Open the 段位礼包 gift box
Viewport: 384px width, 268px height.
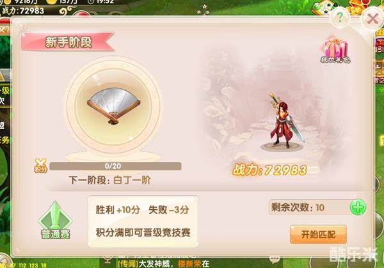click(335, 49)
